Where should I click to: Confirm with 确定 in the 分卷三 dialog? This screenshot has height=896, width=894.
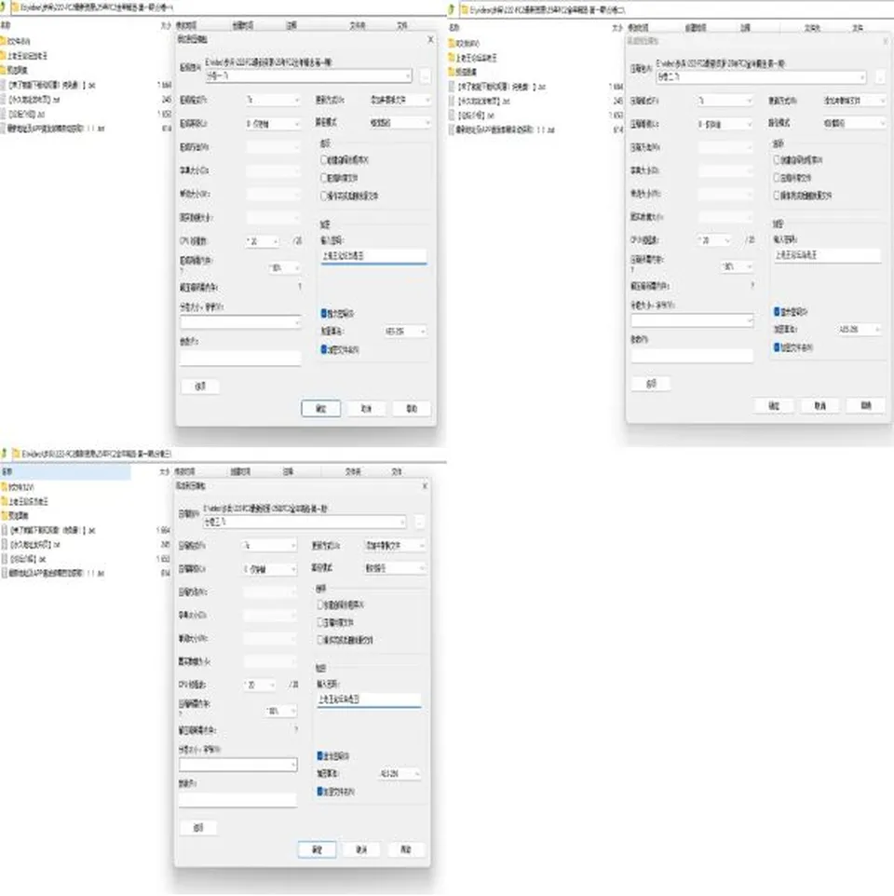click(x=317, y=849)
